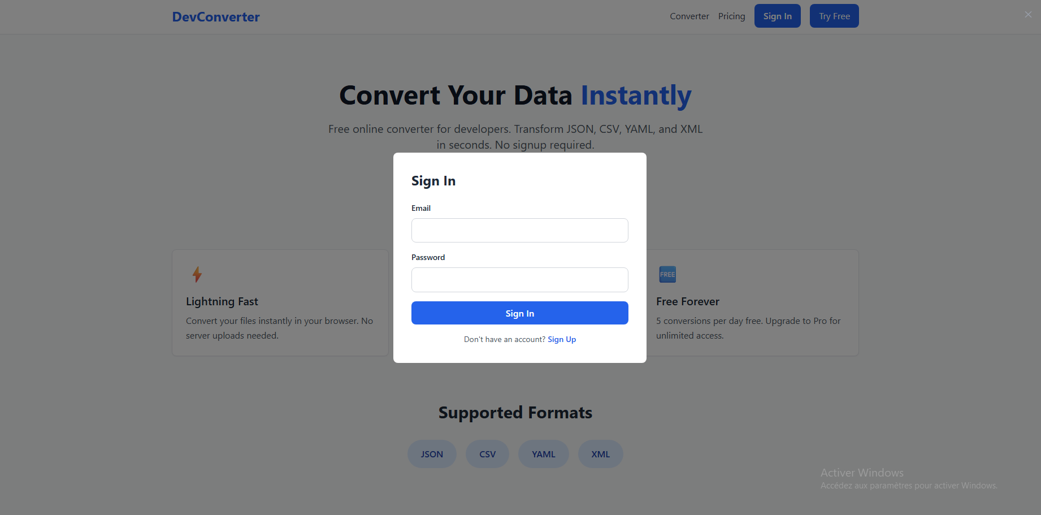Submit the Sign In form
This screenshot has width=1041, height=515.
519,313
